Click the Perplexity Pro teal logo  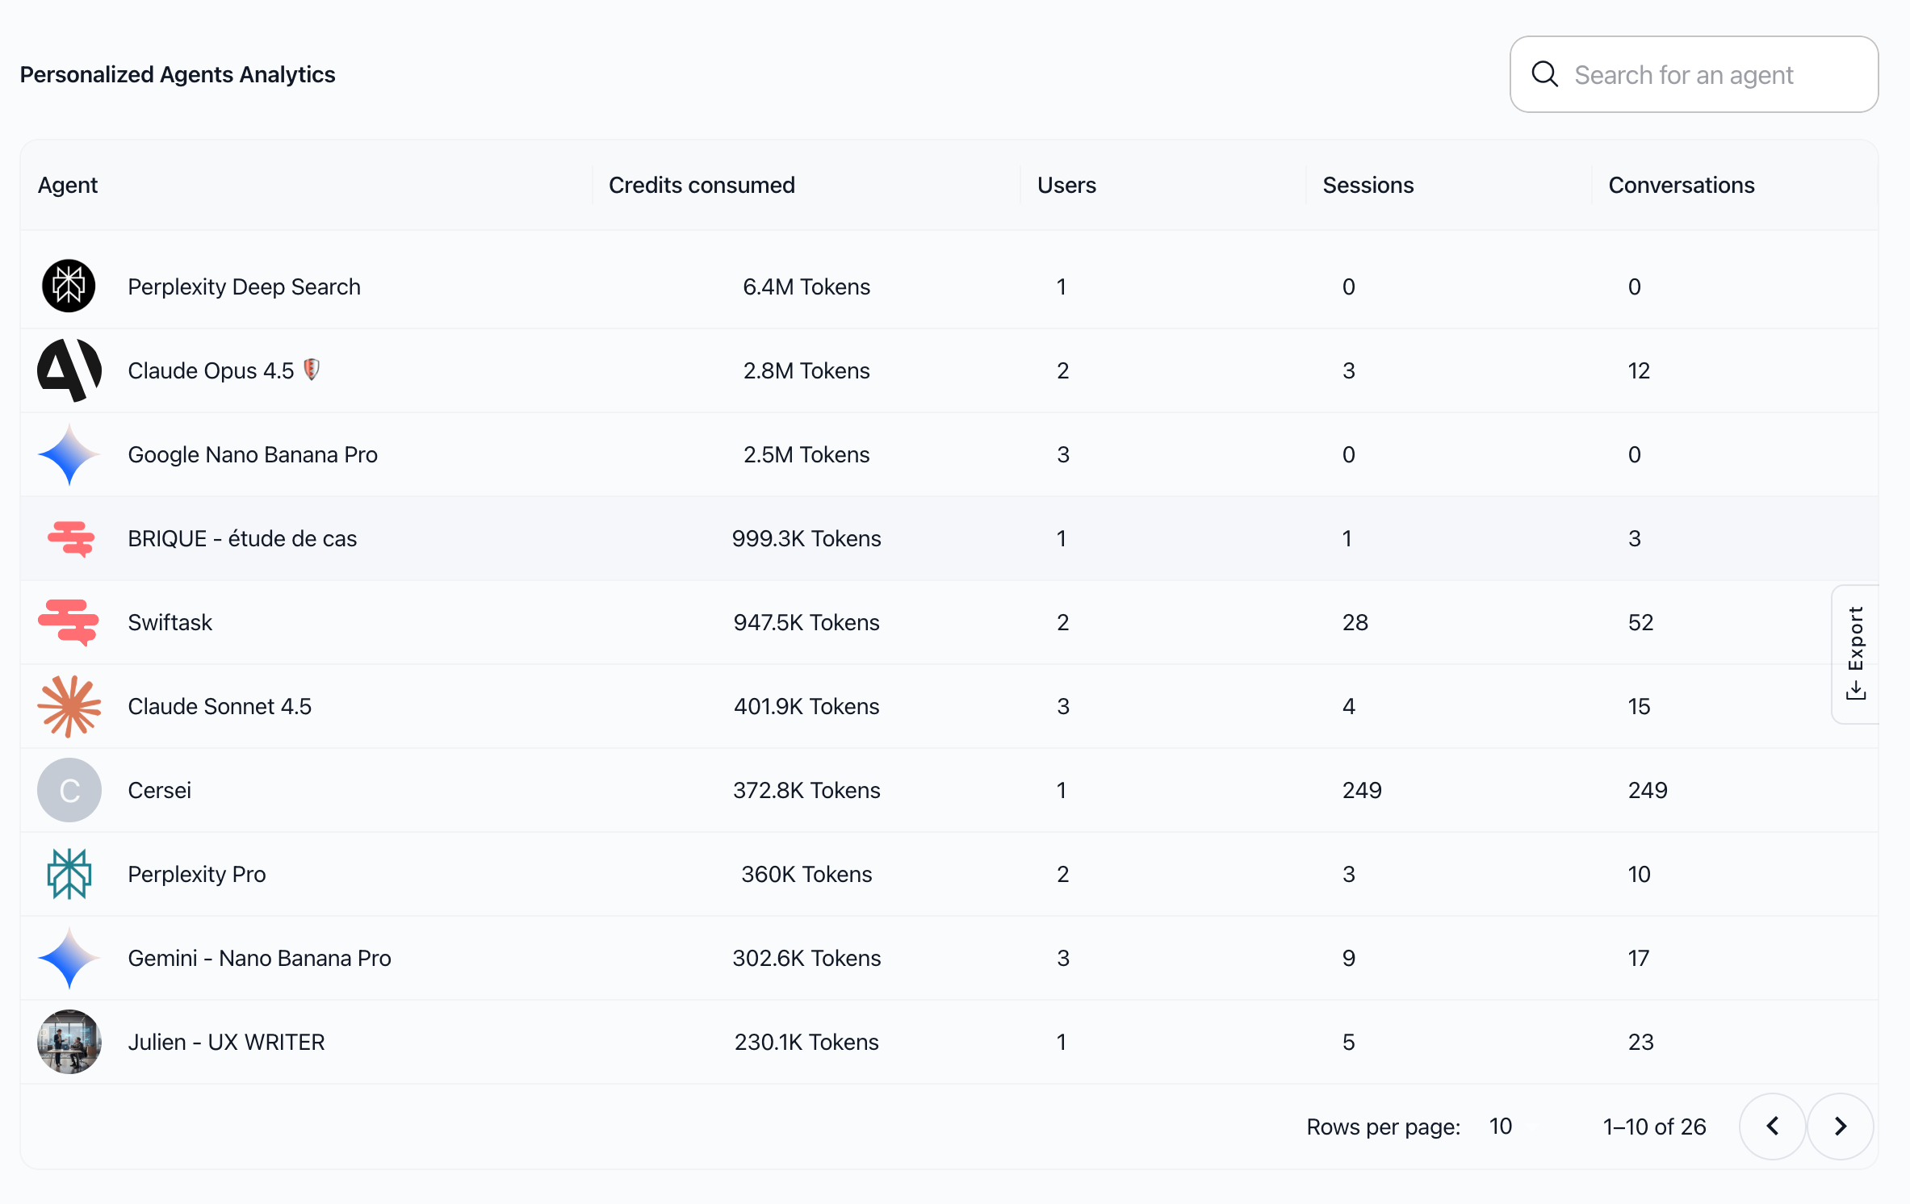[x=69, y=874]
